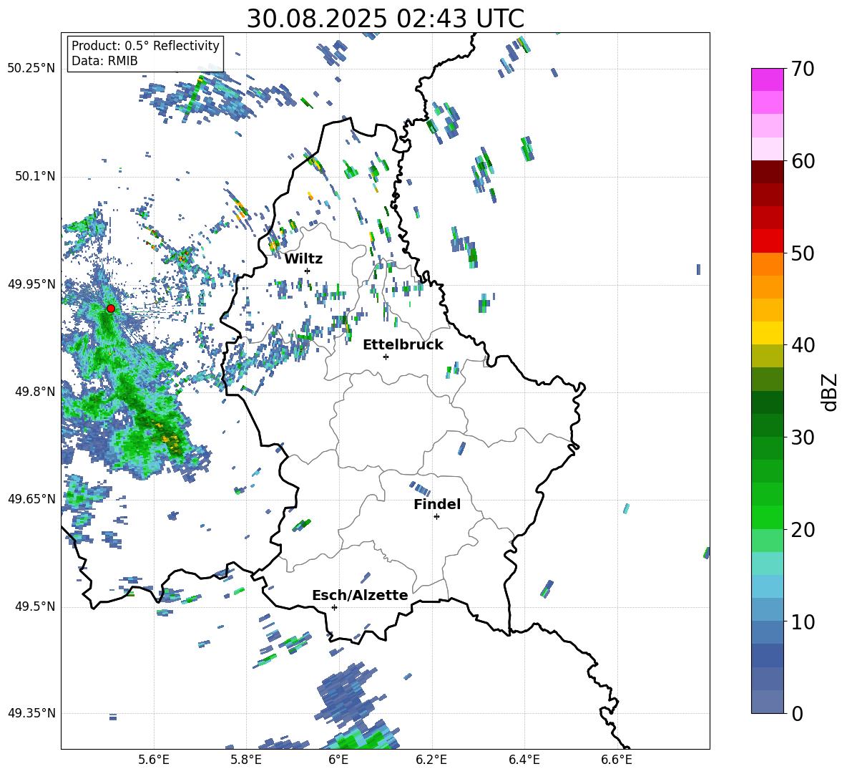Click the Product: 0.5° Reflectivity text
The width and height of the screenshot is (847, 774).
[145, 45]
